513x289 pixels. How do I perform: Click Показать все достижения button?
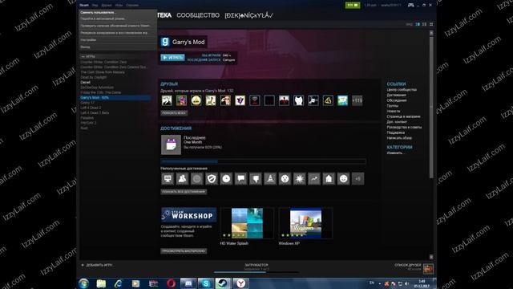184,192
